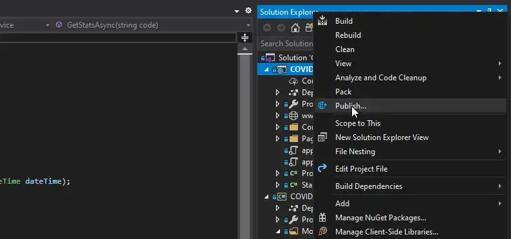Expand the Pages folder node
Viewport: 511px width, 239px height.
pos(277,139)
